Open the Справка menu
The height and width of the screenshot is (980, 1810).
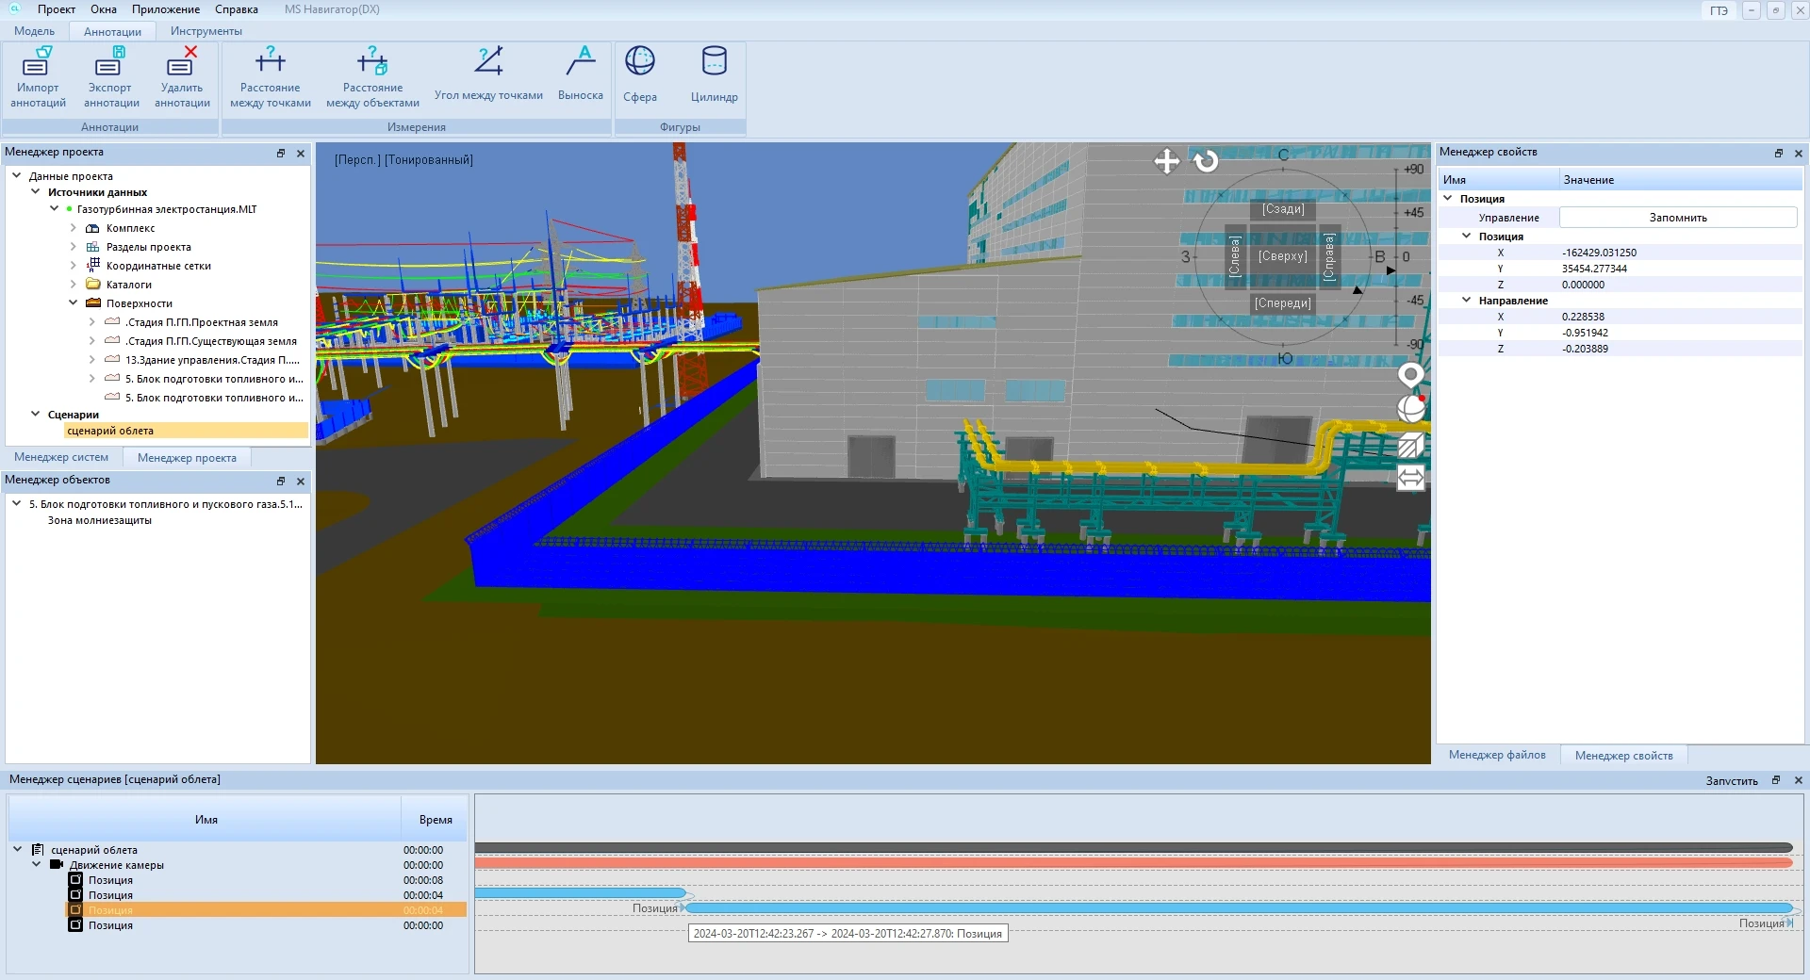pyautogui.click(x=236, y=9)
